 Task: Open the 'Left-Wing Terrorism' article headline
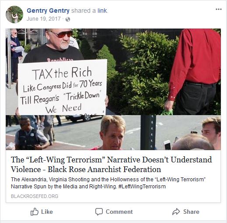(x=112, y=165)
